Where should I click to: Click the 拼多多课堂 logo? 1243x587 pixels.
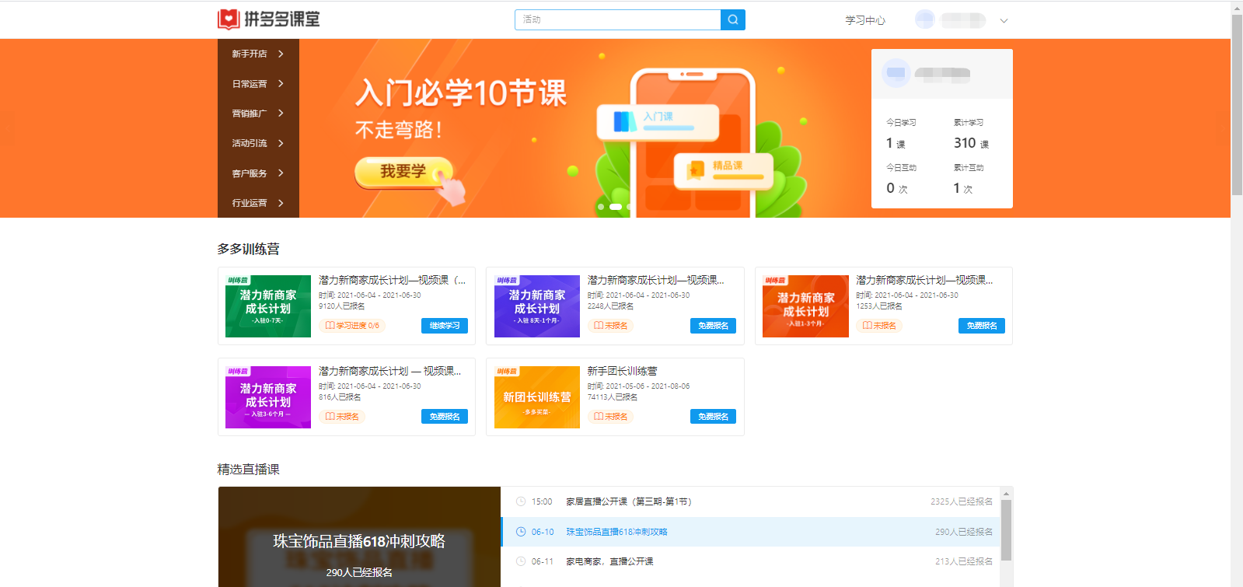(269, 19)
